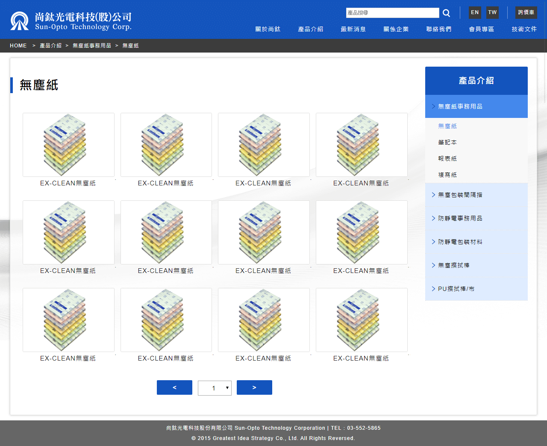Select 筆記本 in sidebar submenu

pyautogui.click(x=447, y=142)
